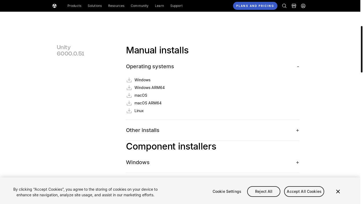The image size is (363, 204).
Task: Click the download icon beside Windows ARM64
Action: pyautogui.click(x=129, y=88)
